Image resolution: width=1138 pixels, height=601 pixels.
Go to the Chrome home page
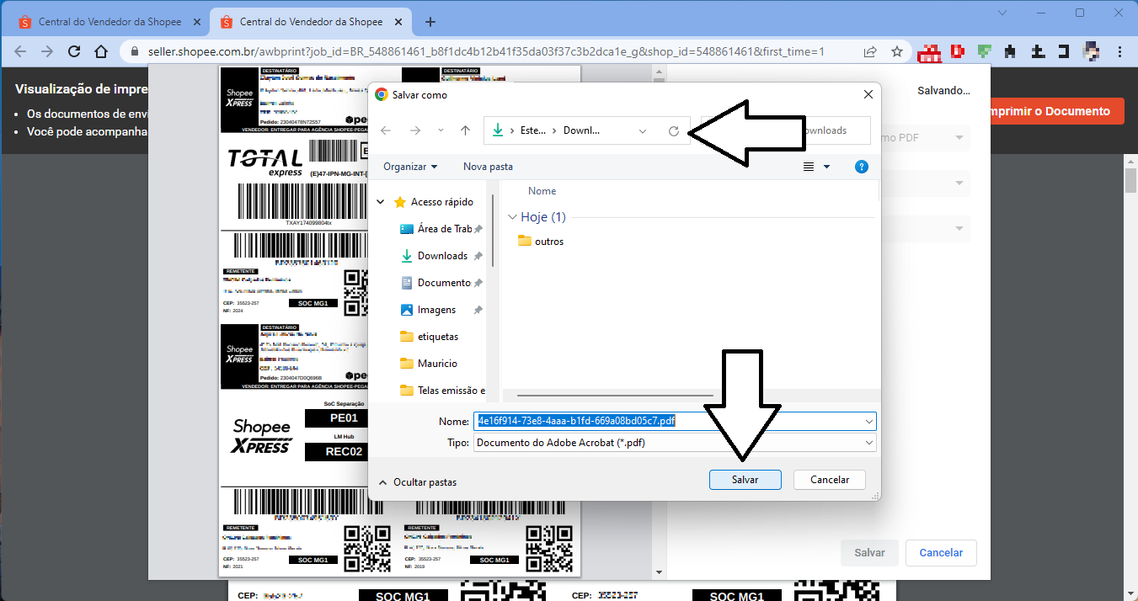point(101,51)
